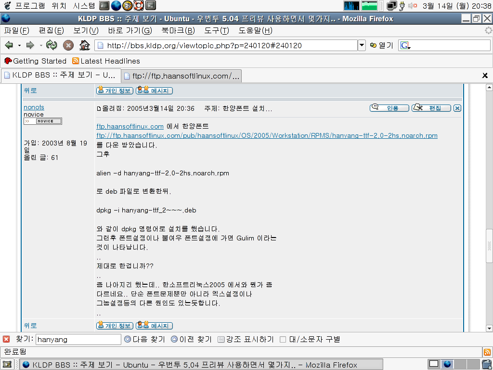Toggle 강조 표시하기 highlight option

(x=246, y=340)
